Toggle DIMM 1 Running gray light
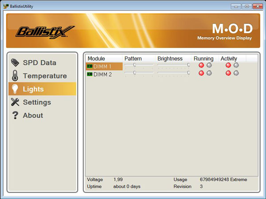This screenshot has width=266, height=199. (209, 65)
